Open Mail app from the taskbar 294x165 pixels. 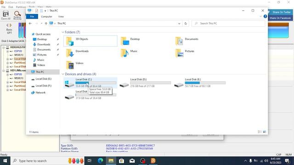(x=132, y=161)
